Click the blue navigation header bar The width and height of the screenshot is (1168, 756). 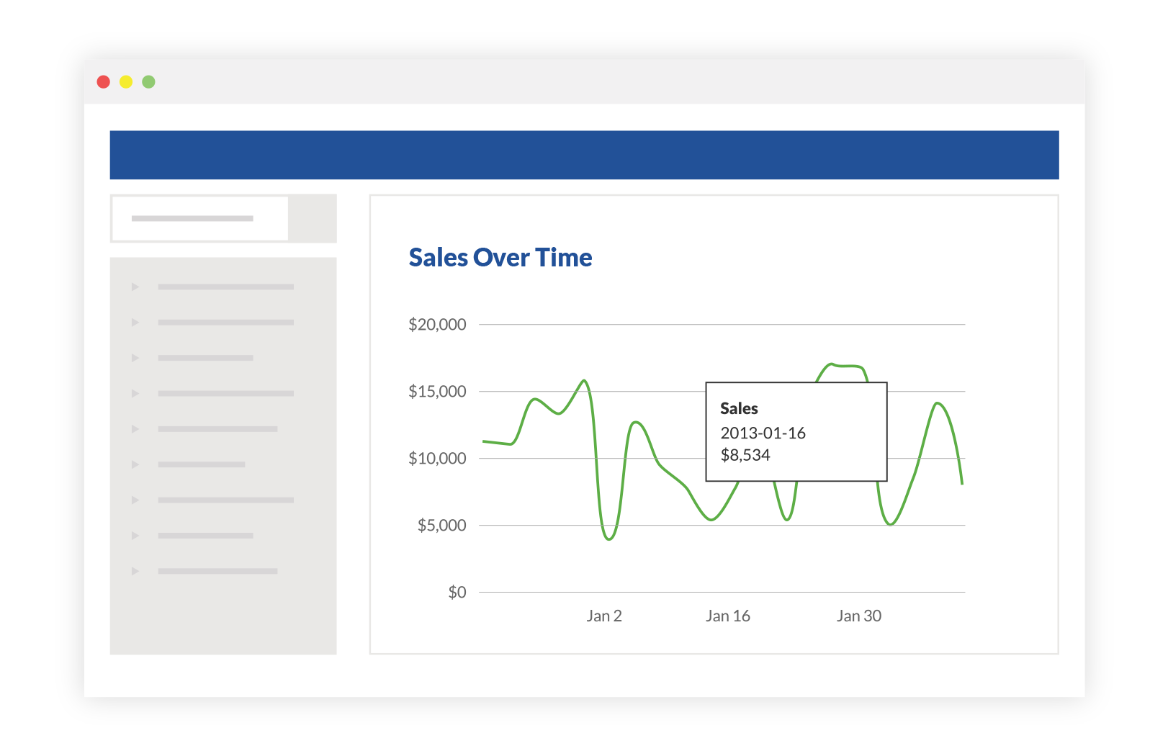coord(583,153)
